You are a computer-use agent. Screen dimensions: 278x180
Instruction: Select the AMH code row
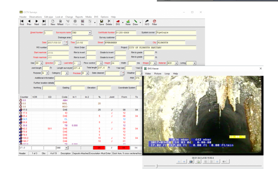(x=65, y=100)
